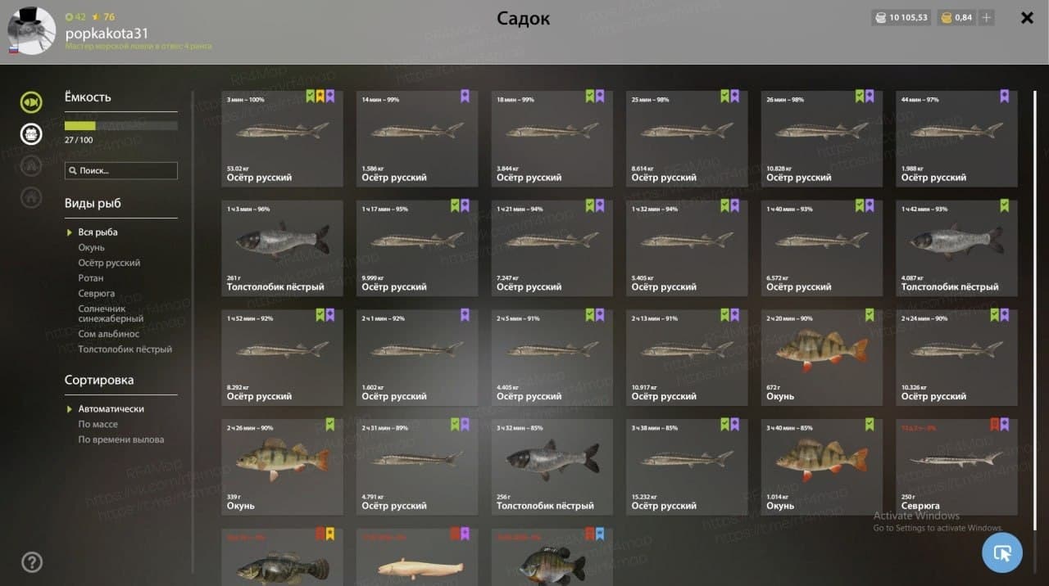Sort fish by По массе
The height and width of the screenshot is (586, 1049).
pyautogui.click(x=98, y=424)
